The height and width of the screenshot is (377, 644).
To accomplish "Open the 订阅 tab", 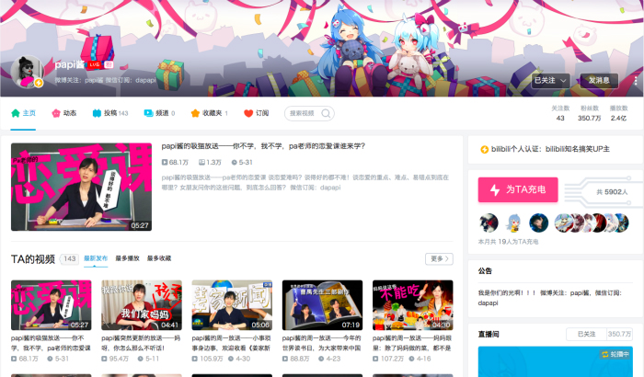I will 256,113.
